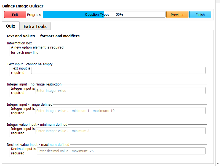
Task: Click the vertical scrollbar track on right edge
Action: (x=218, y=83)
